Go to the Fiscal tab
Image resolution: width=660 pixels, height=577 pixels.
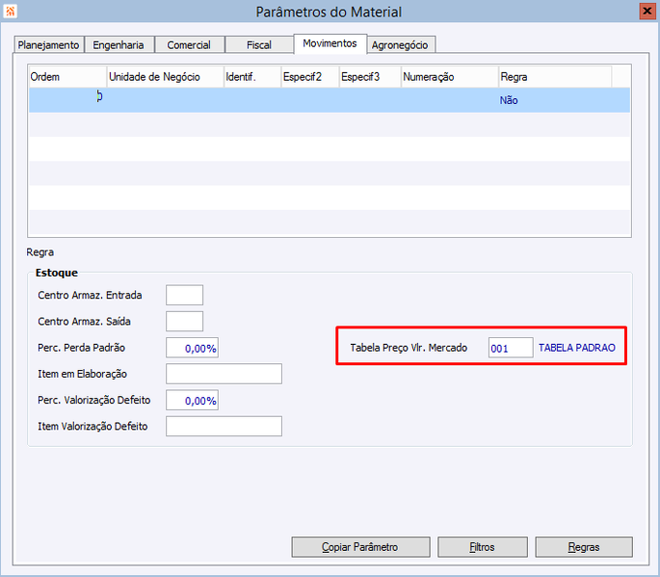(x=259, y=44)
